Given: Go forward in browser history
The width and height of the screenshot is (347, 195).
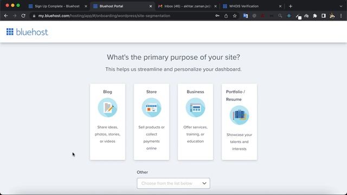Looking at the screenshot, I should (15, 16).
